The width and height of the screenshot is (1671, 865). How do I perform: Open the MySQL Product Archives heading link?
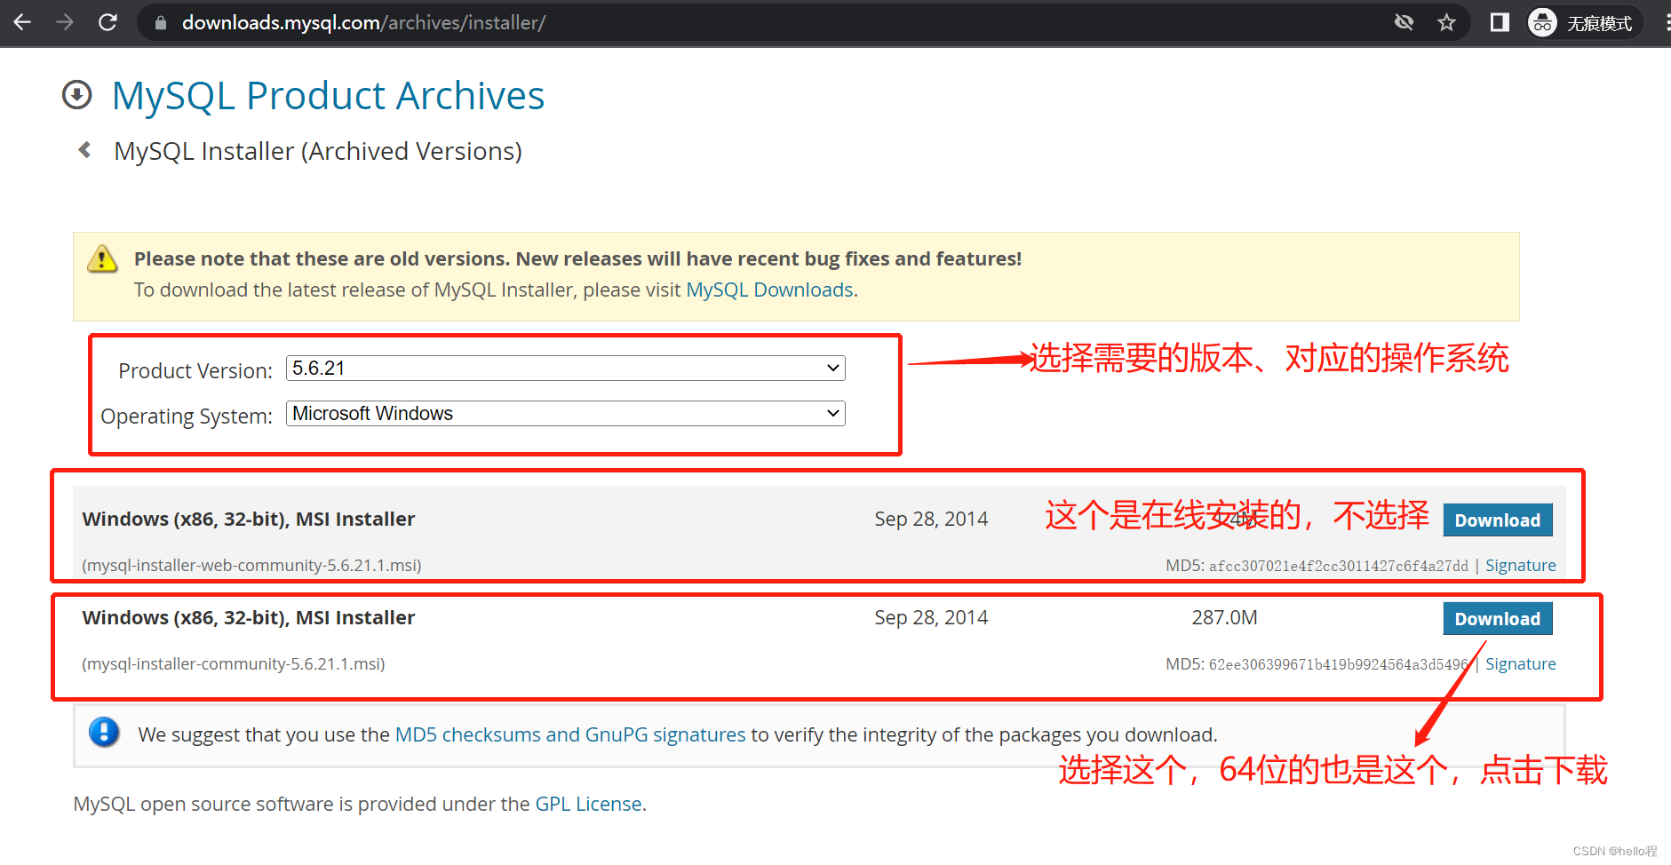tap(328, 96)
